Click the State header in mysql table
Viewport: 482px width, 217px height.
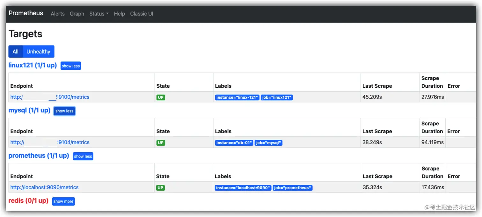point(163,131)
